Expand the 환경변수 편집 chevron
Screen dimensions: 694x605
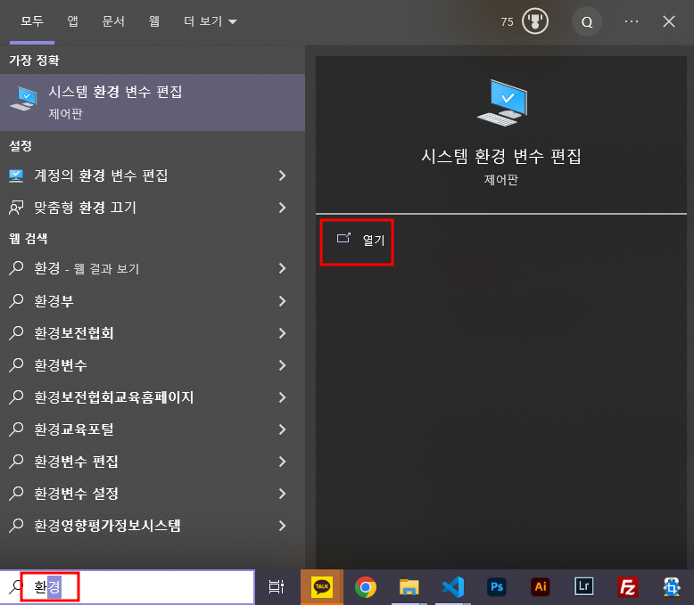click(283, 462)
